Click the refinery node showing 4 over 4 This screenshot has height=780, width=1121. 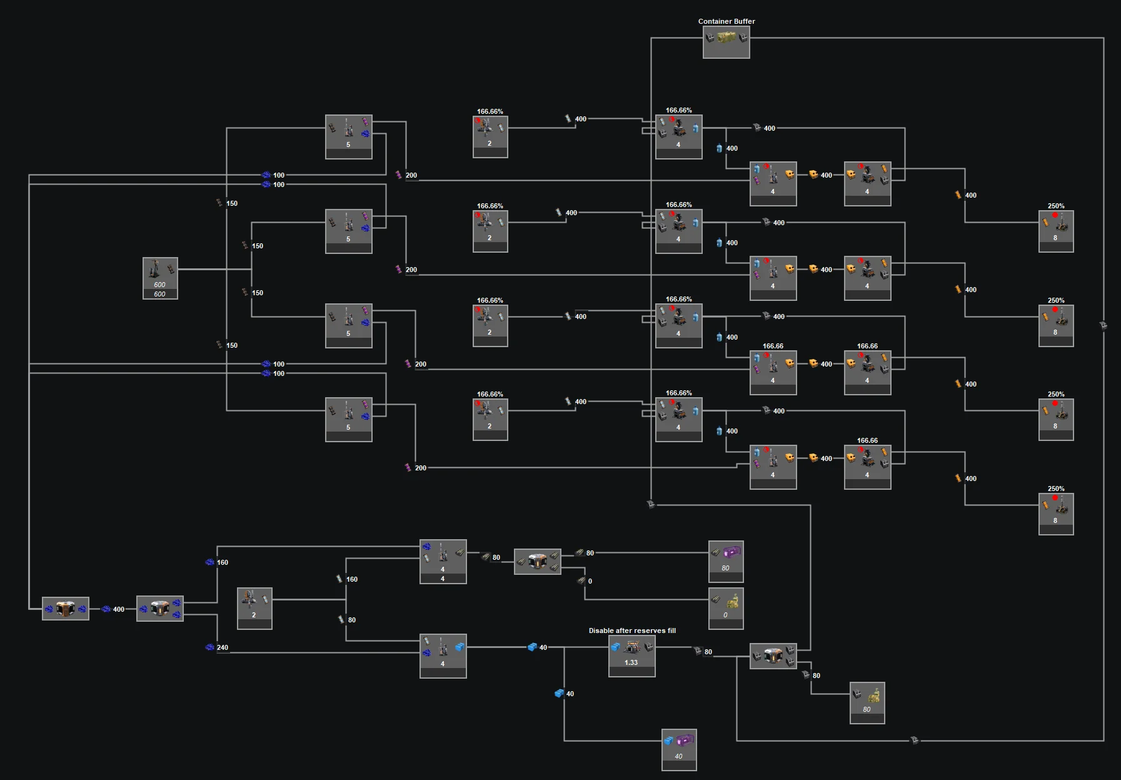point(443,561)
